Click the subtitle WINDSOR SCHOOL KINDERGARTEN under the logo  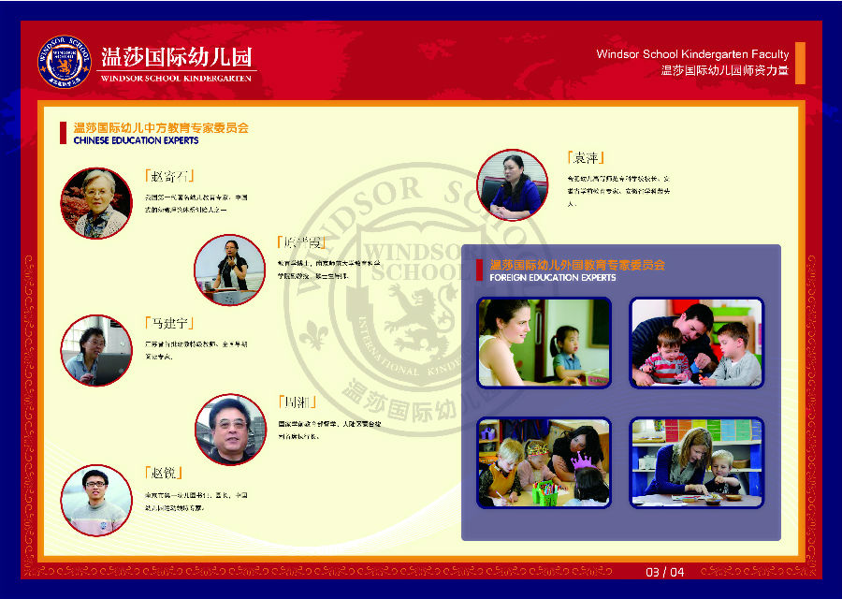(x=176, y=78)
